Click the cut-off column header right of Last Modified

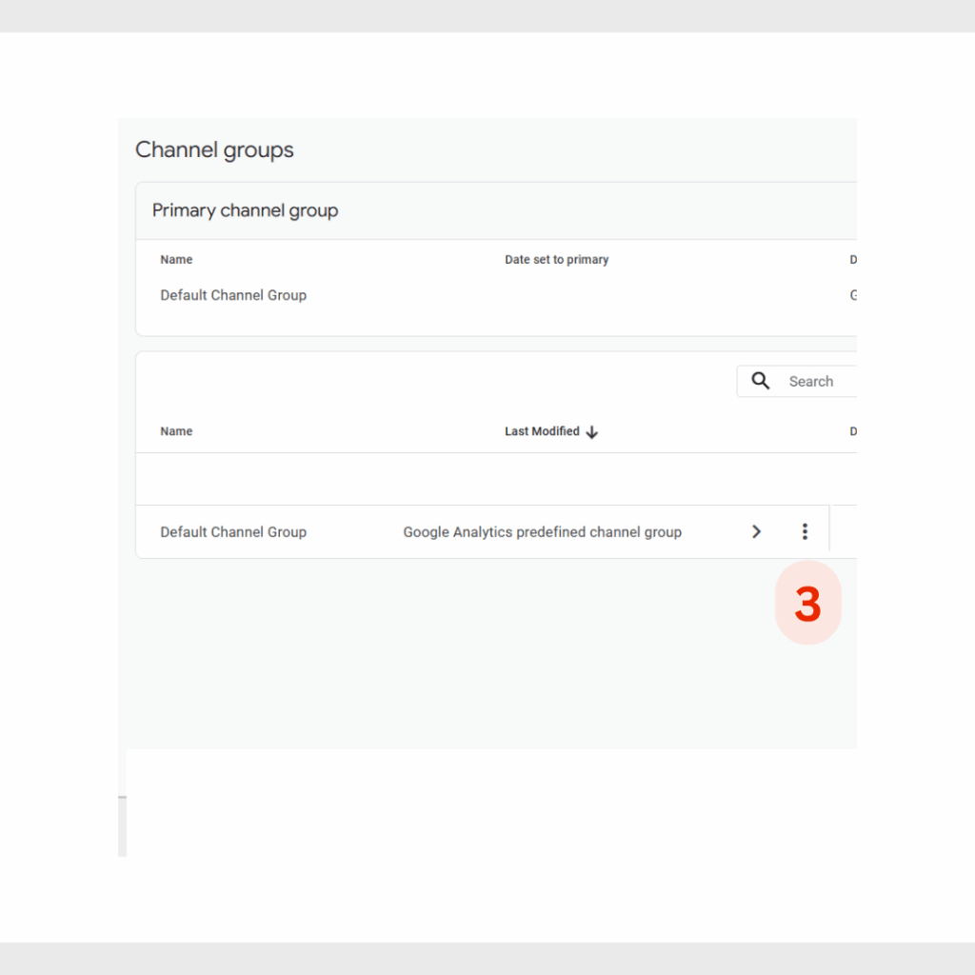click(853, 431)
